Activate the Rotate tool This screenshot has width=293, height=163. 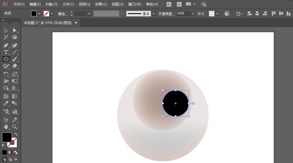click(6, 74)
